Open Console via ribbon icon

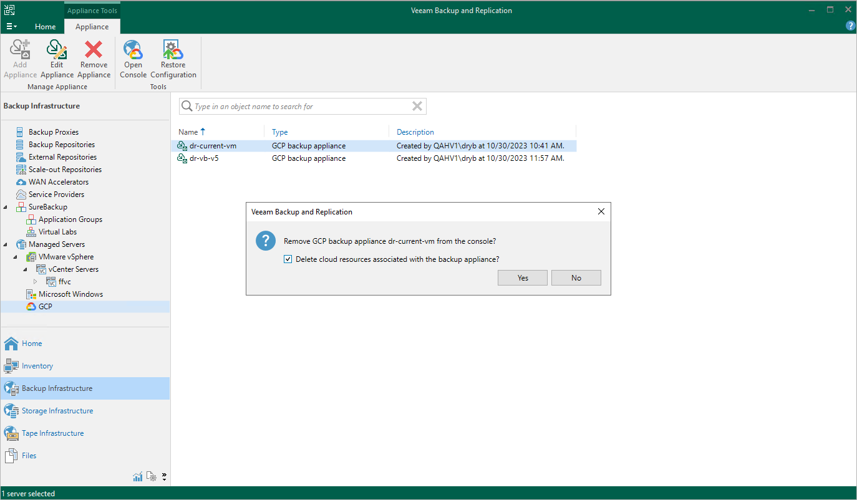click(133, 49)
